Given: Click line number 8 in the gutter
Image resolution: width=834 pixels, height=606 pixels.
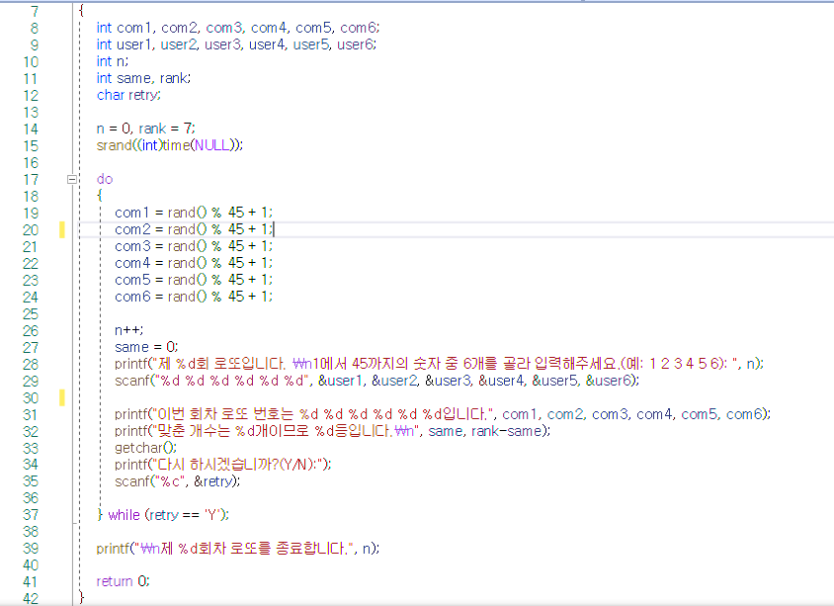Looking at the screenshot, I should tap(34, 29).
